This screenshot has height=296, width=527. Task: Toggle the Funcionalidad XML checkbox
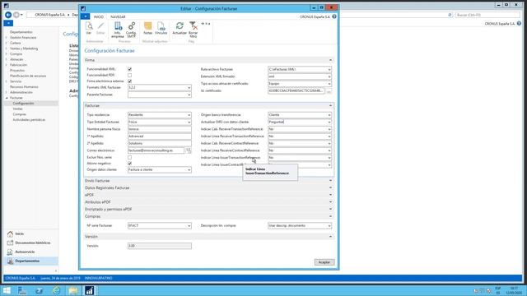point(130,69)
